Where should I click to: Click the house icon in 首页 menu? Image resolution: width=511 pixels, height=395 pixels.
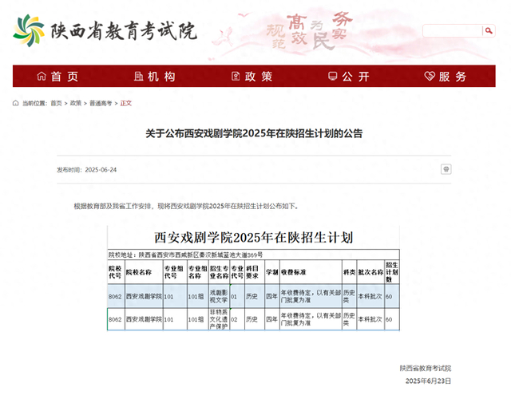[42, 76]
